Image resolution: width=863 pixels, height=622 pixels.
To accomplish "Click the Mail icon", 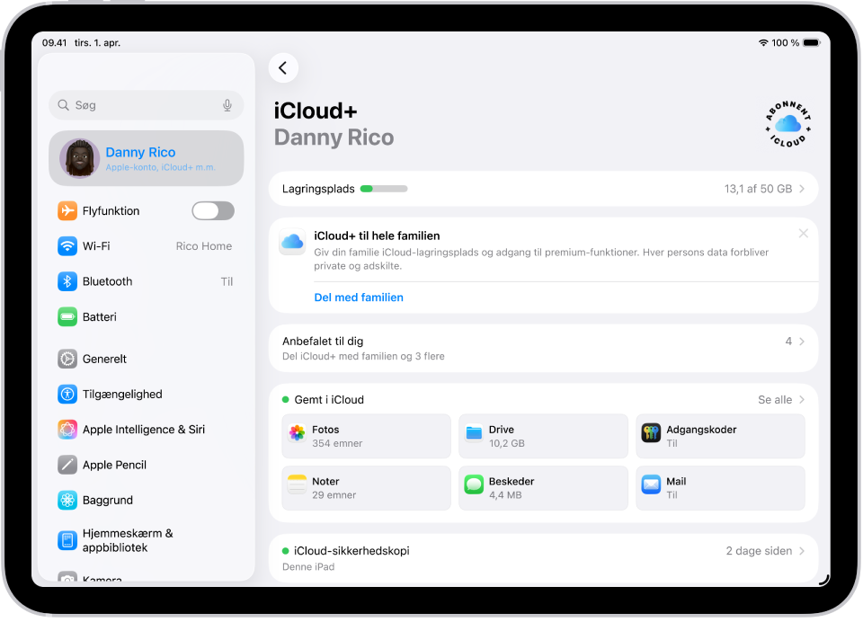I will 650,484.
